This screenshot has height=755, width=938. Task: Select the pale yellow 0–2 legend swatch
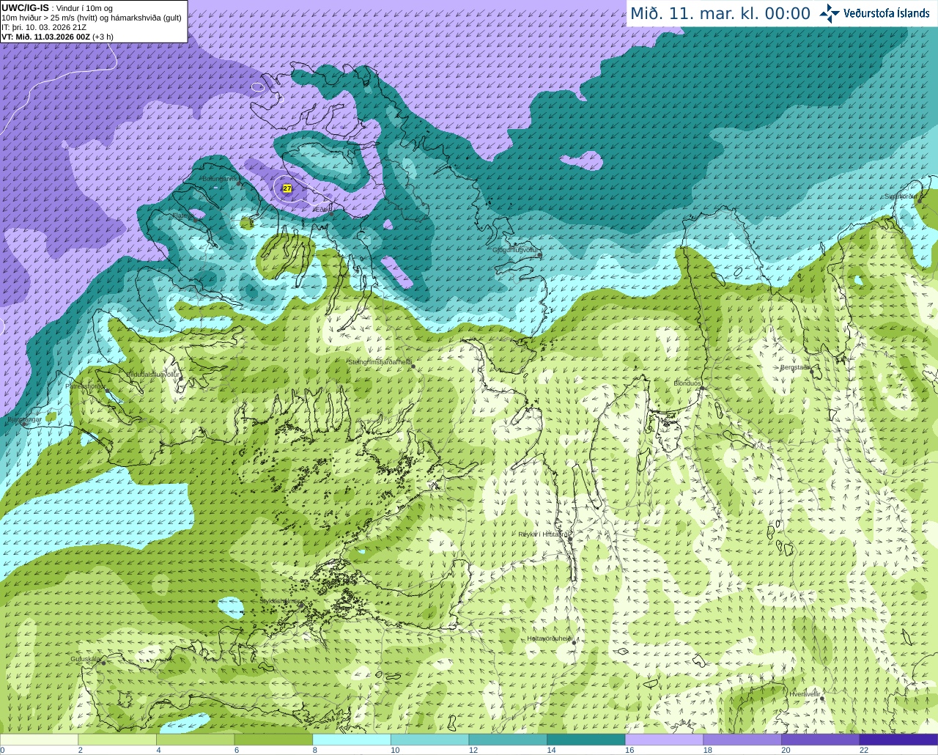click(x=40, y=740)
